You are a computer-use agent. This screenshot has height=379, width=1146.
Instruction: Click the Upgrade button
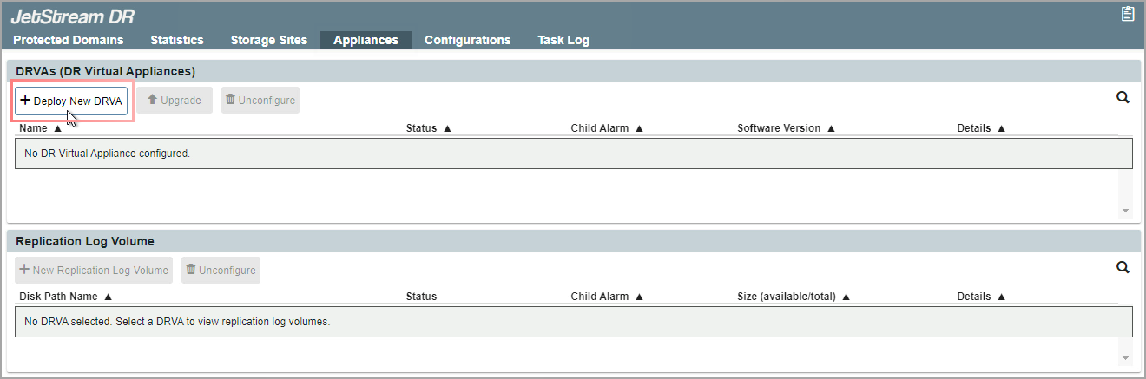click(x=174, y=101)
